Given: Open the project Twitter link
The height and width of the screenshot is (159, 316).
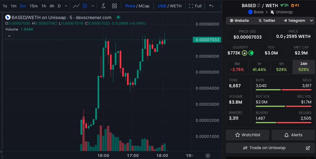Looking at the screenshot, I should [267, 20].
